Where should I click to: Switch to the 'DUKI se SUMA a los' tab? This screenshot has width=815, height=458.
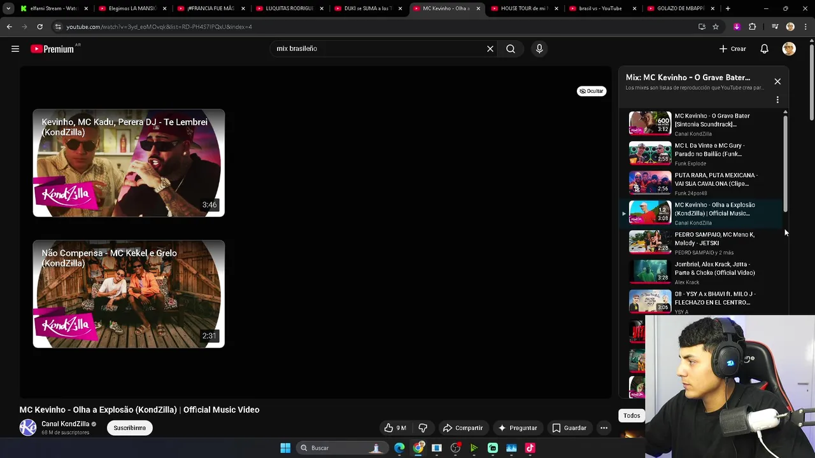click(x=367, y=8)
